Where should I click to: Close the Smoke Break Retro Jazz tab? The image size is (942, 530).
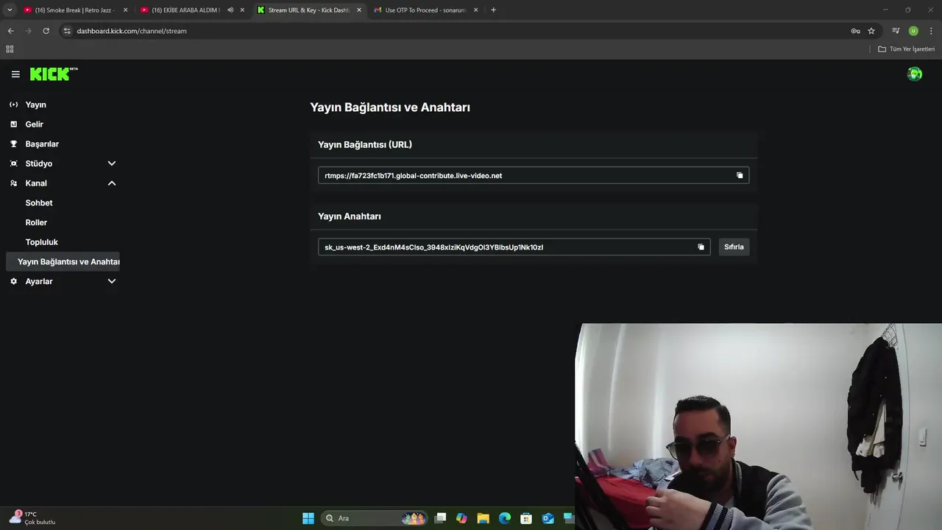click(x=125, y=10)
